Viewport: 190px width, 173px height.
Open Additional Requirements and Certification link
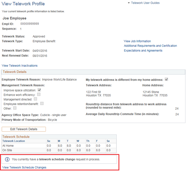point(150,46)
